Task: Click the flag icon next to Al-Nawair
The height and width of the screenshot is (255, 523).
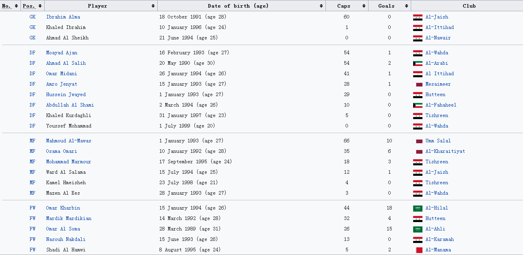Action: tap(418, 38)
